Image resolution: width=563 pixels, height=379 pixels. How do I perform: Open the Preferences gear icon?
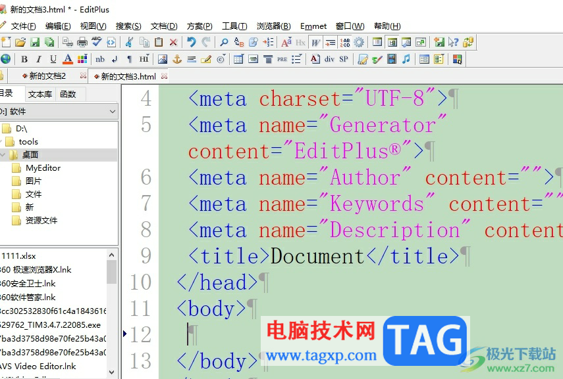click(x=359, y=42)
